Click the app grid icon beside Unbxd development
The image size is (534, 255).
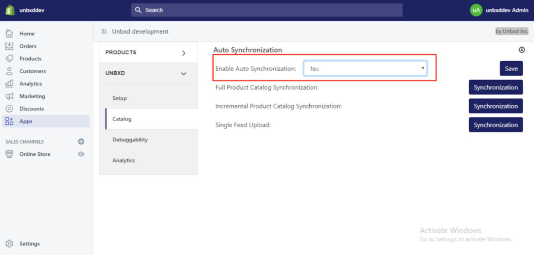[104, 32]
